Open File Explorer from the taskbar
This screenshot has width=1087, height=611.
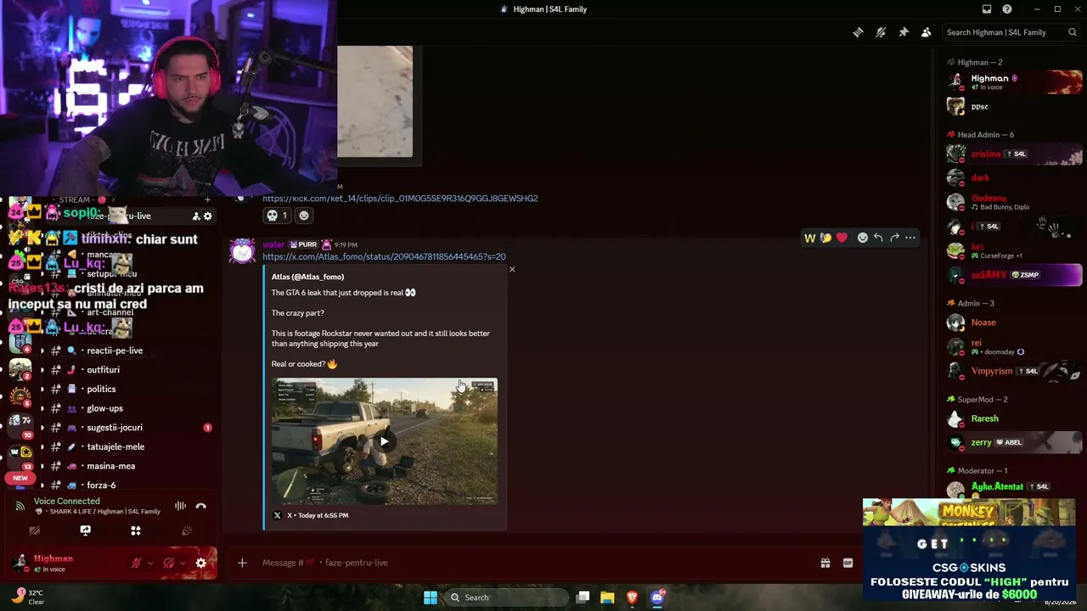pyautogui.click(x=607, y=597)
